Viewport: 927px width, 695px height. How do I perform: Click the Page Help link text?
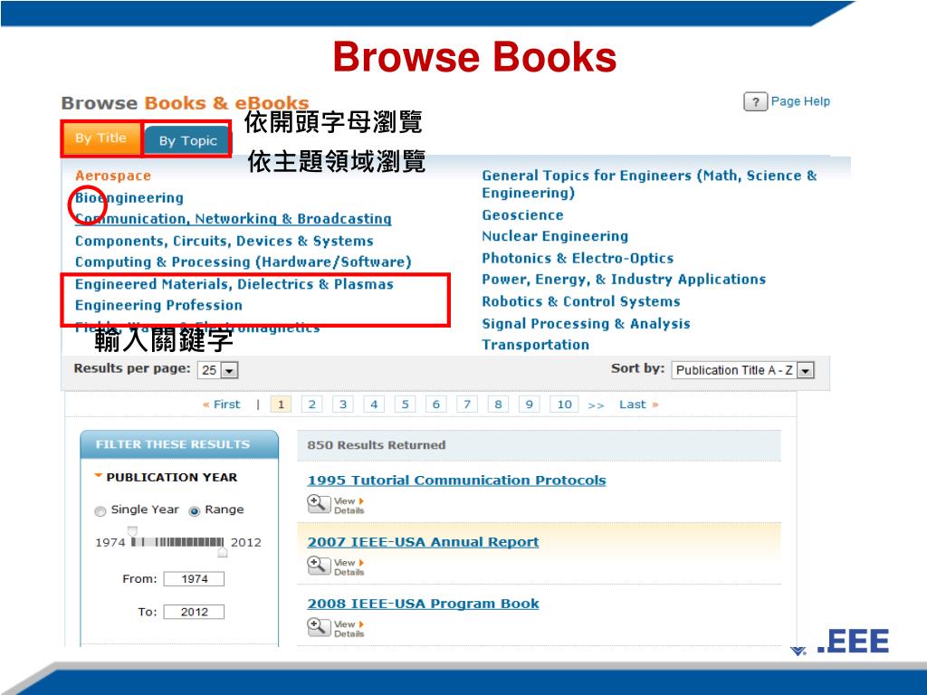pyautogui.click(x=800, y=101)
